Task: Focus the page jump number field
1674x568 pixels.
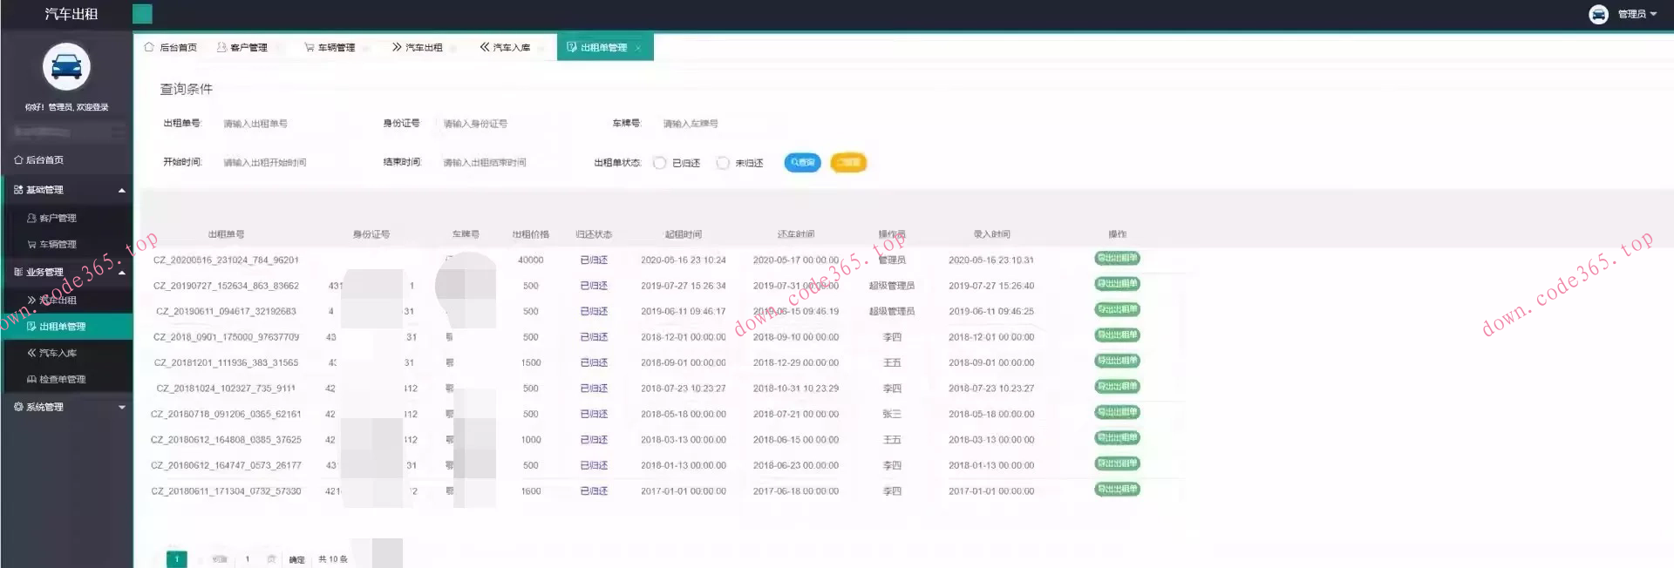Action: (x=248, y=559)
